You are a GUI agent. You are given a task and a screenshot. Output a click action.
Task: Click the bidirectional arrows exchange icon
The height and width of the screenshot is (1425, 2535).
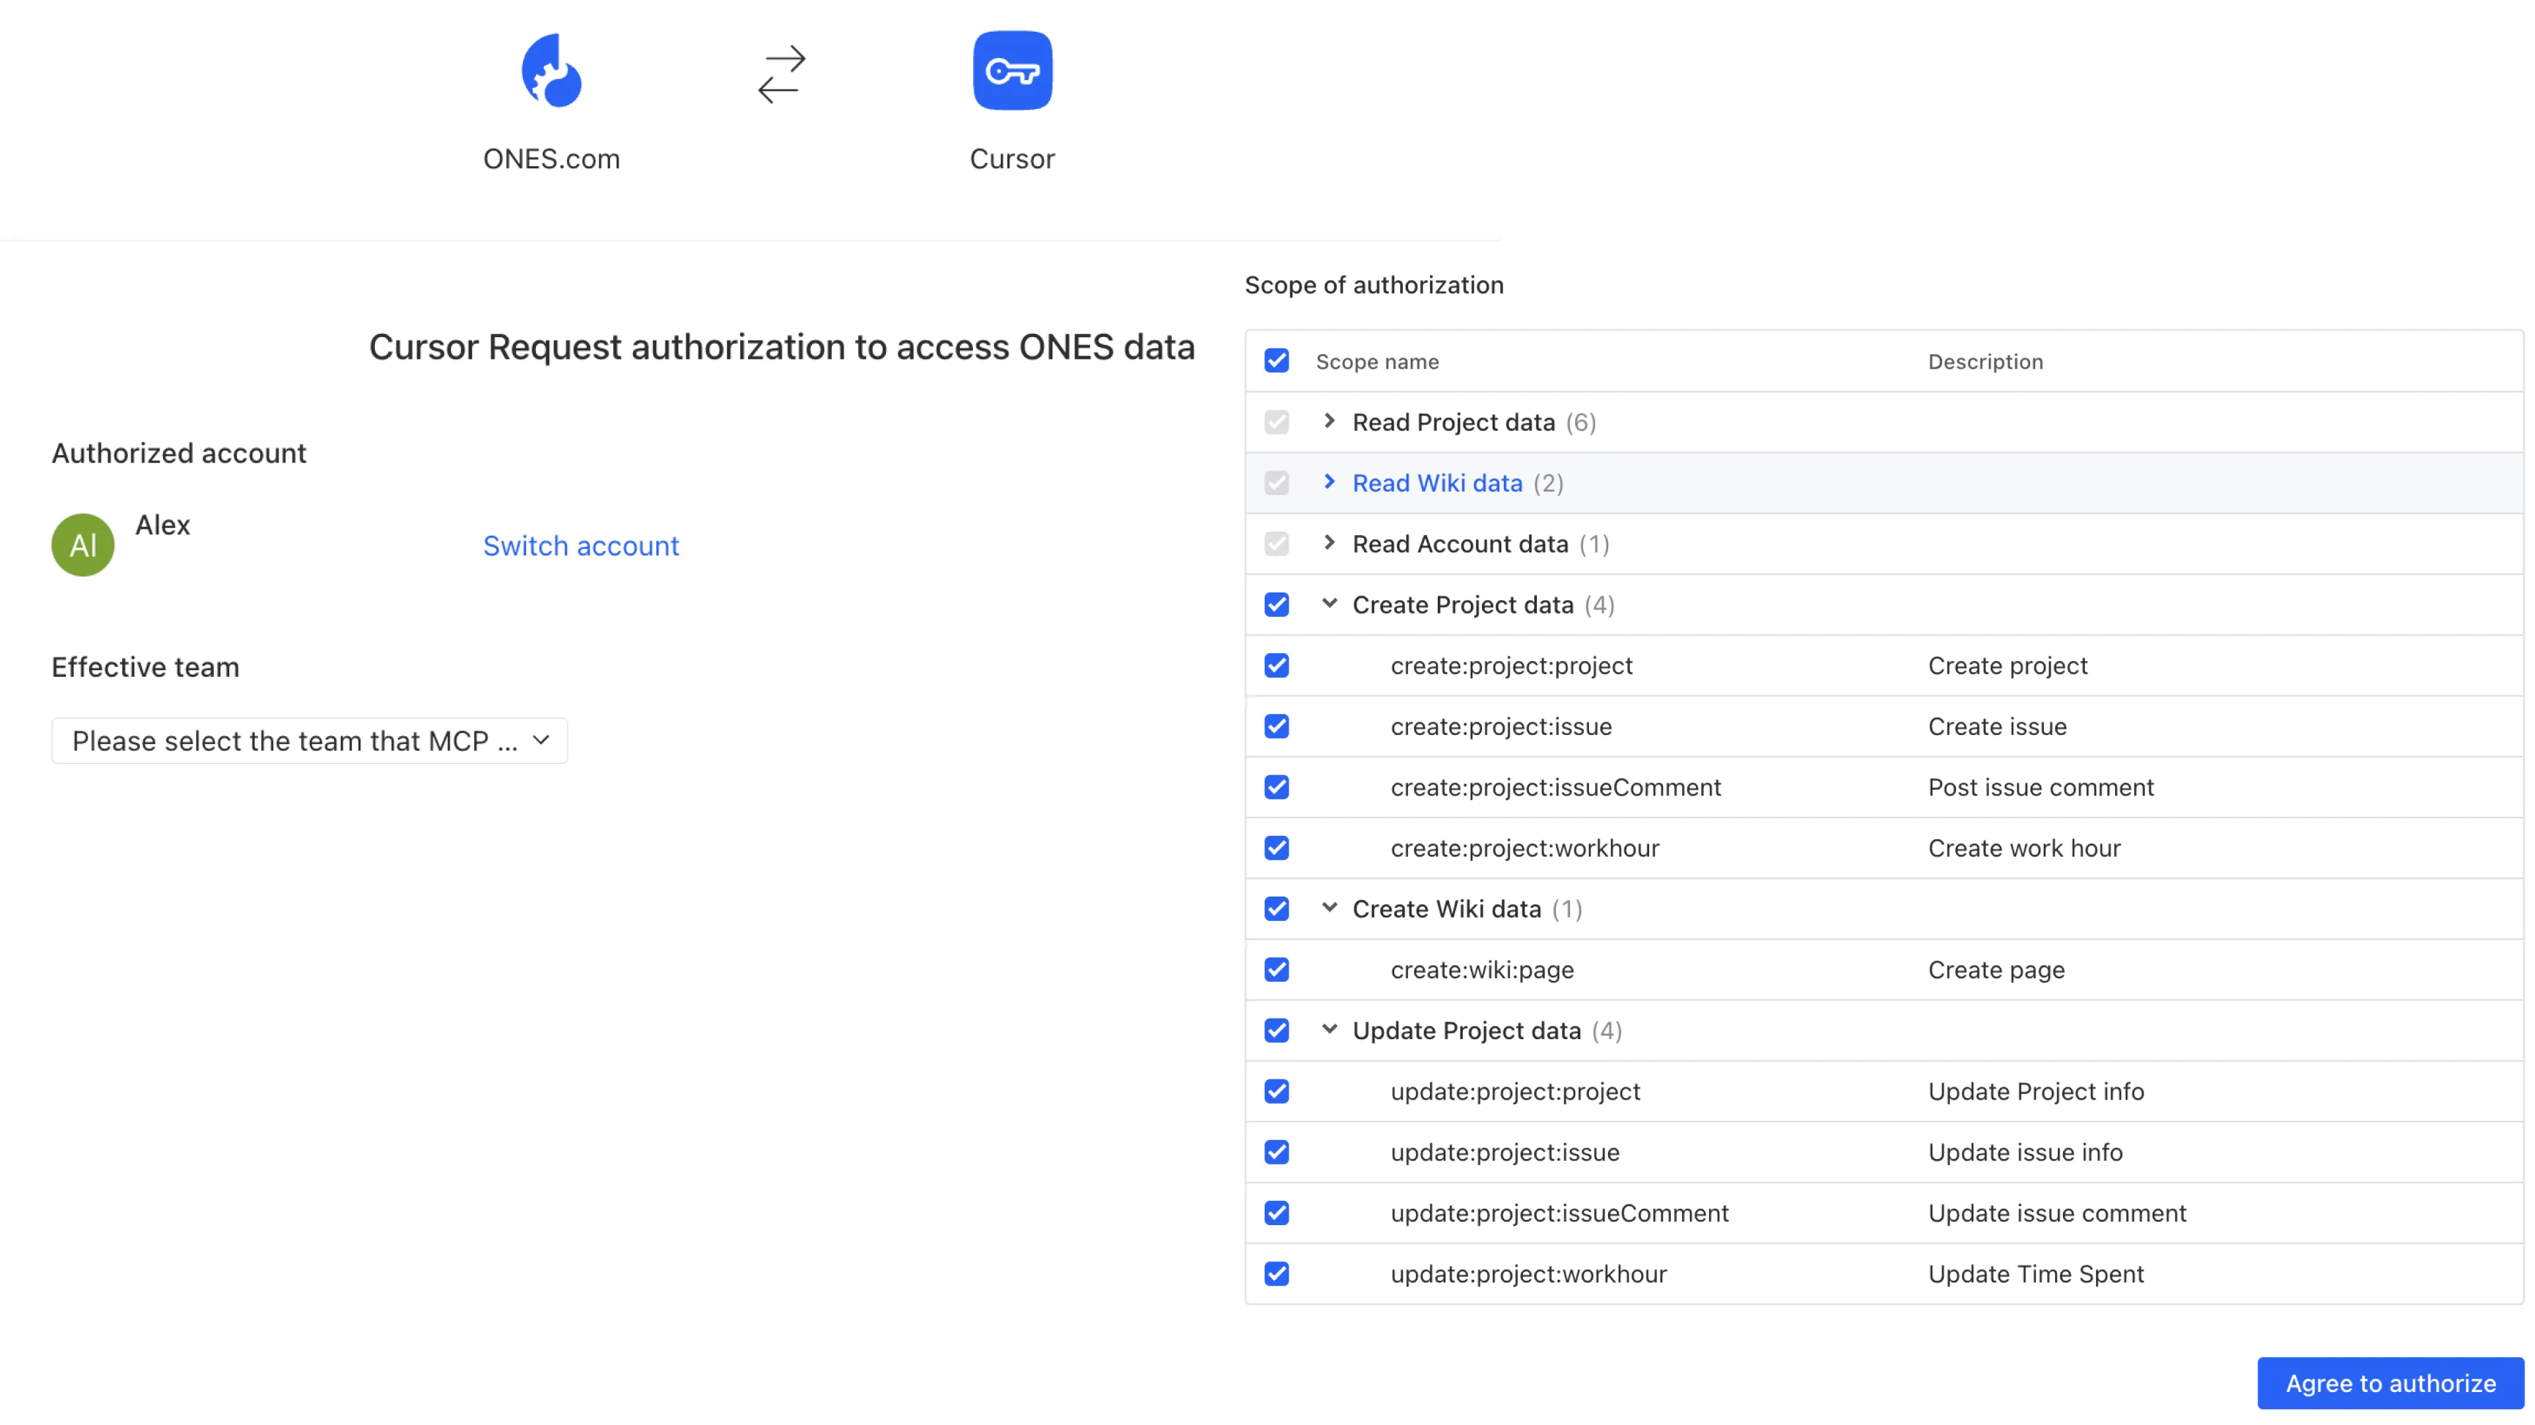(782, 74)
